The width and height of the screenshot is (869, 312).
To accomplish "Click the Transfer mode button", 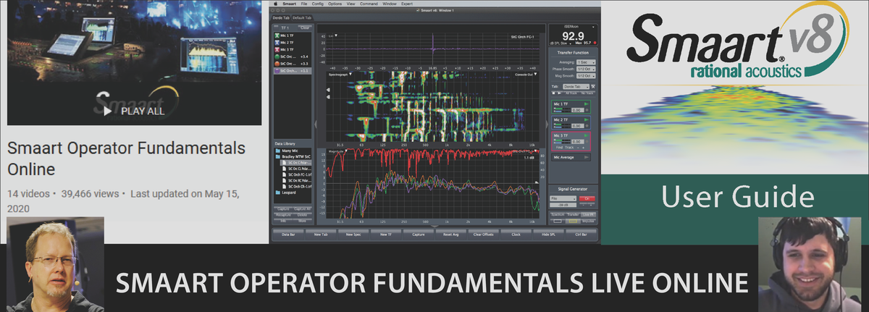I will click(x=571, y=215).
